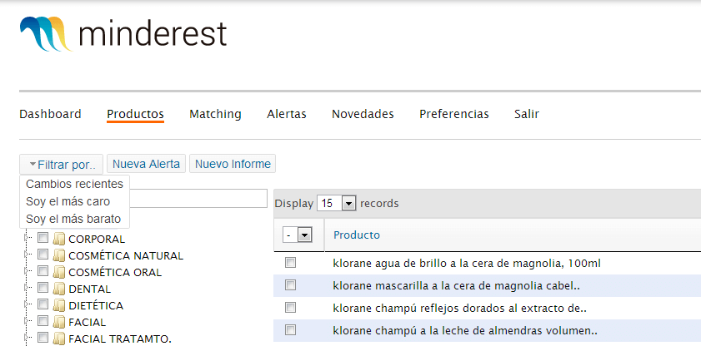Click the COSMÉTICA ORAL folder icon
This screenshot has width=701, height=346.
(59, 272)
